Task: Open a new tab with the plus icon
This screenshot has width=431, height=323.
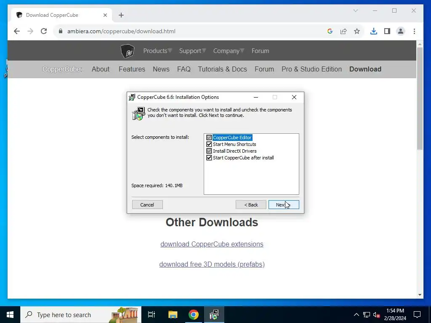Action: pyautogui.click(x=121, y=15)
